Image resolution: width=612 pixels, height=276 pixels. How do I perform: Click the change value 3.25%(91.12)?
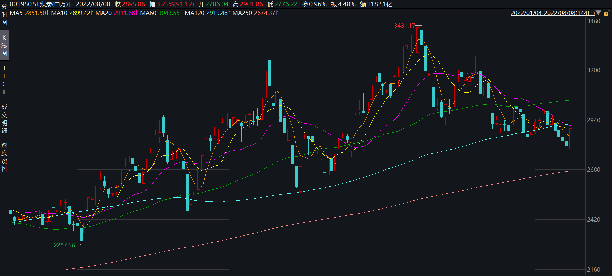(175, 4)
